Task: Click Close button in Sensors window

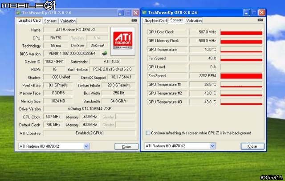Action: (252, 146)
